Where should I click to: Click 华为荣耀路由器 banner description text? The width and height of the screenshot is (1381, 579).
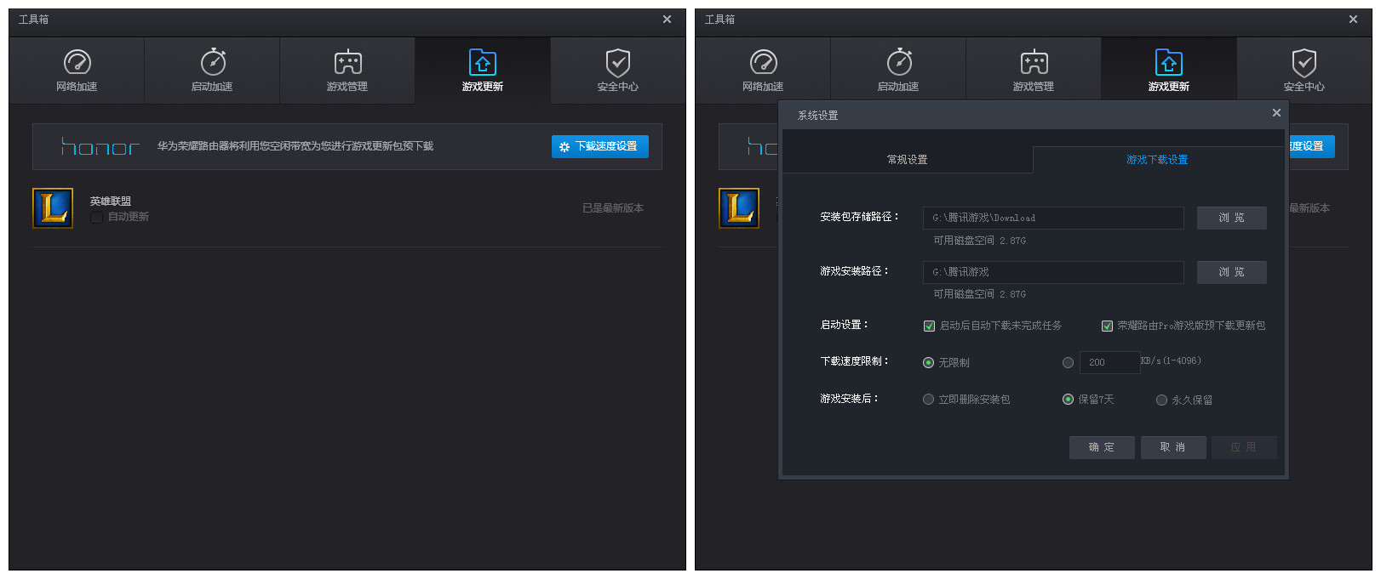tap(295, 146)
